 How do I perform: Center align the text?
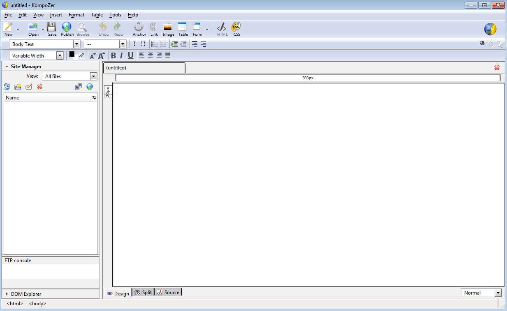coord(150,55)
